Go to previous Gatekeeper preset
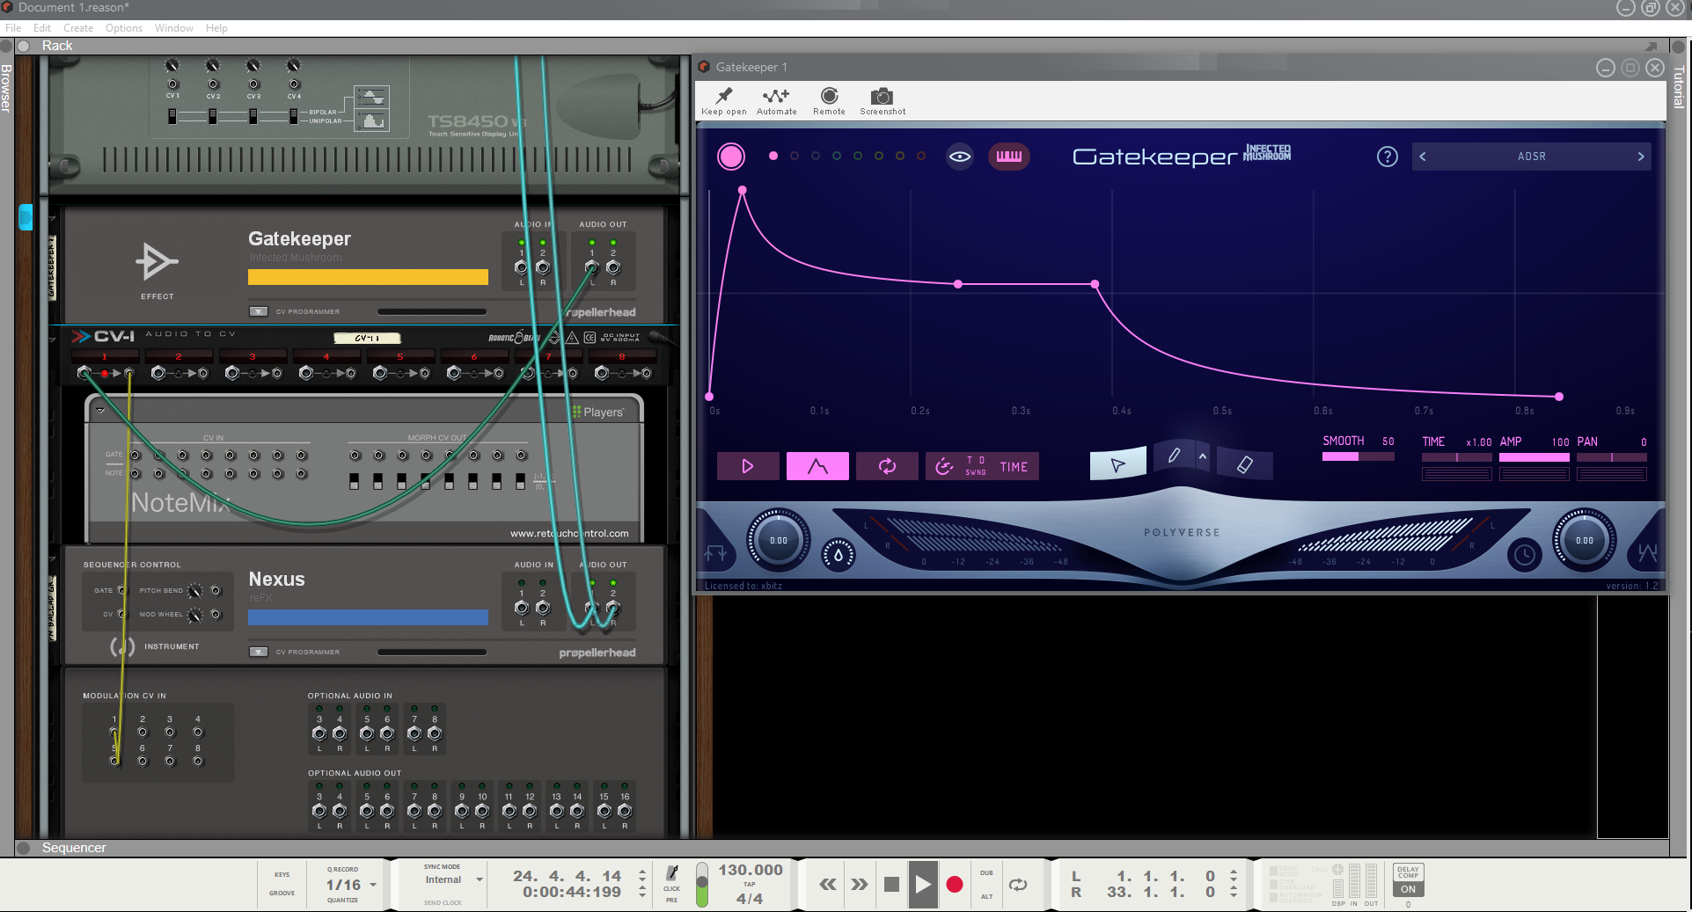The height and width of the screenshot is (912, 1692). 1423,157
